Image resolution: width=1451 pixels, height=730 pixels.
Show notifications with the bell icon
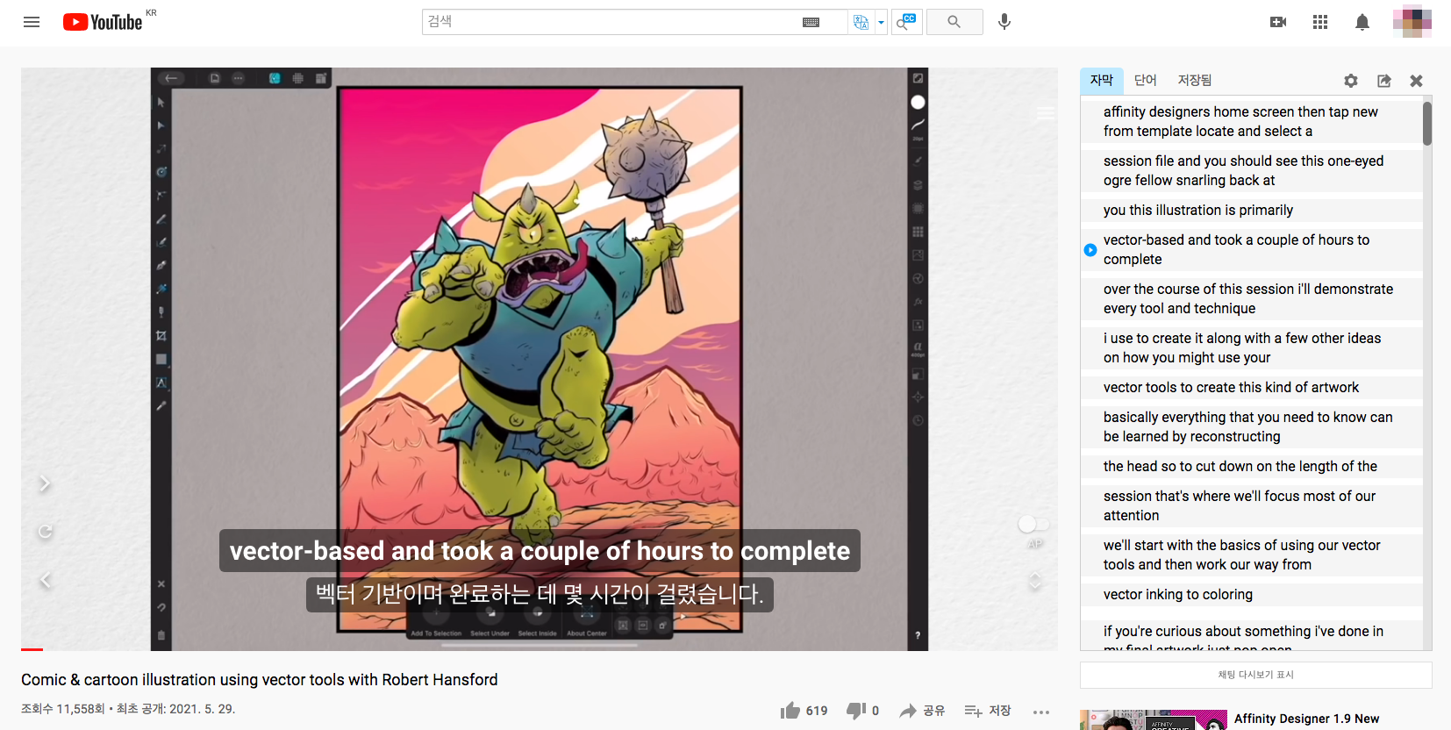tap(1362, 22)
